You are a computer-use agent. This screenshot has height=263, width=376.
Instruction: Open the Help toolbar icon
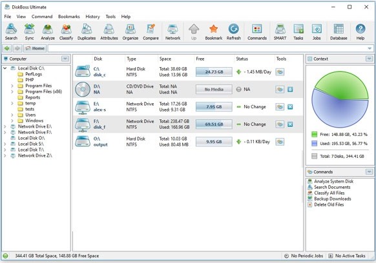360,32
